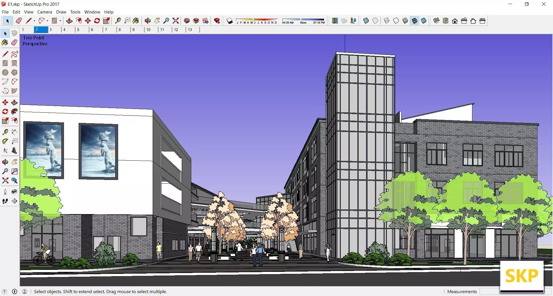Pick the Follow Me tool in left palette
Image resolution: width=553 pixels, height=296 pixels.
pos(14,112)
